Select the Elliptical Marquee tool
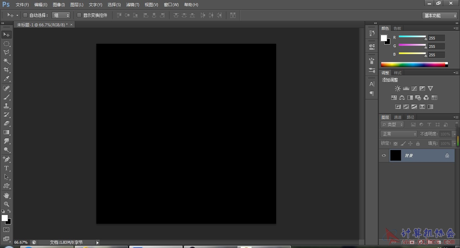Screen dimensions: 460x248 pyautogui.click(x=6, y=43)
